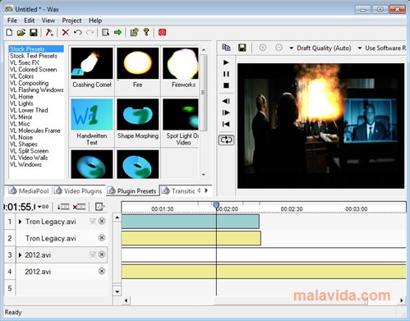Switch to the MediaPool tab
410x321 pixels.
click(x=29, y=190)
